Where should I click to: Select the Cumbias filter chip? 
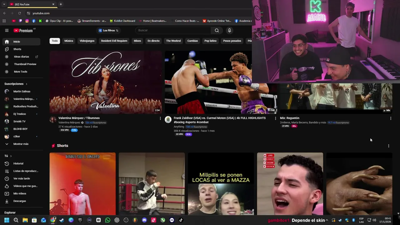(x=192, y=41)
